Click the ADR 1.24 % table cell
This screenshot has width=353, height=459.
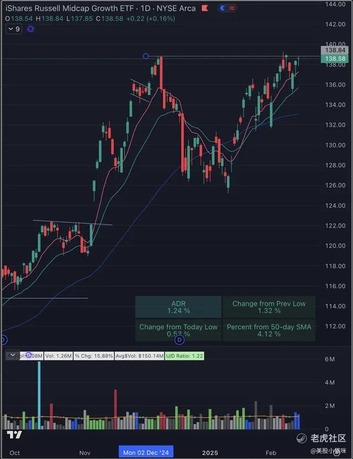point(178,307)
